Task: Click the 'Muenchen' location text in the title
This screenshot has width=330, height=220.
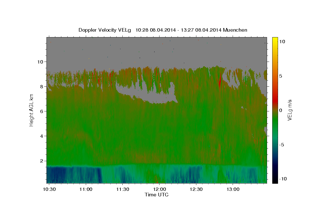Action: (x=235, y=30)
